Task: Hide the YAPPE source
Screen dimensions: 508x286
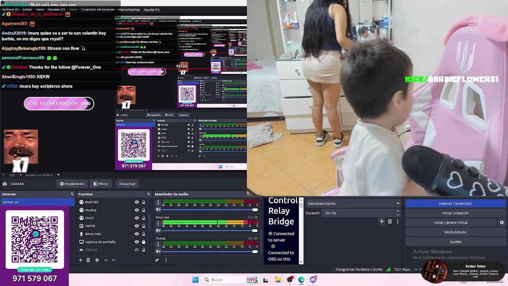Action: pos(137,226)
